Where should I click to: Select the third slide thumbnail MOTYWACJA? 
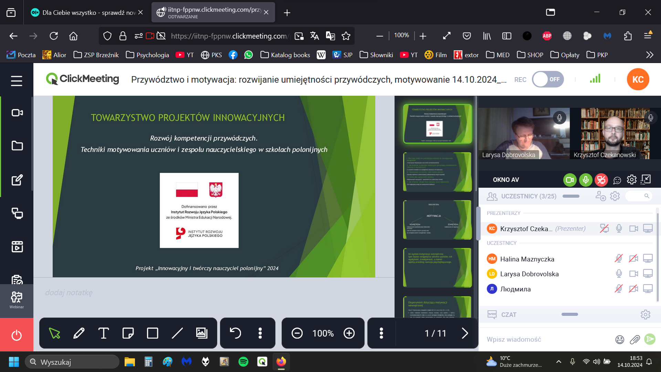(x=438, y=220)
